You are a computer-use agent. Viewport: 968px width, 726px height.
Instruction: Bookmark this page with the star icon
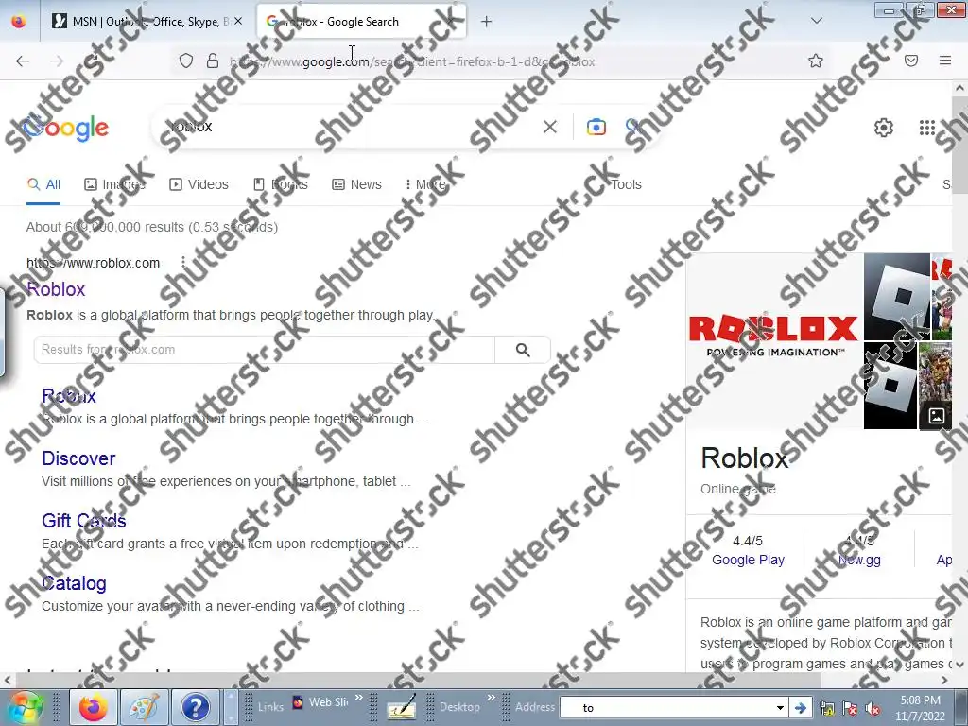816,60
